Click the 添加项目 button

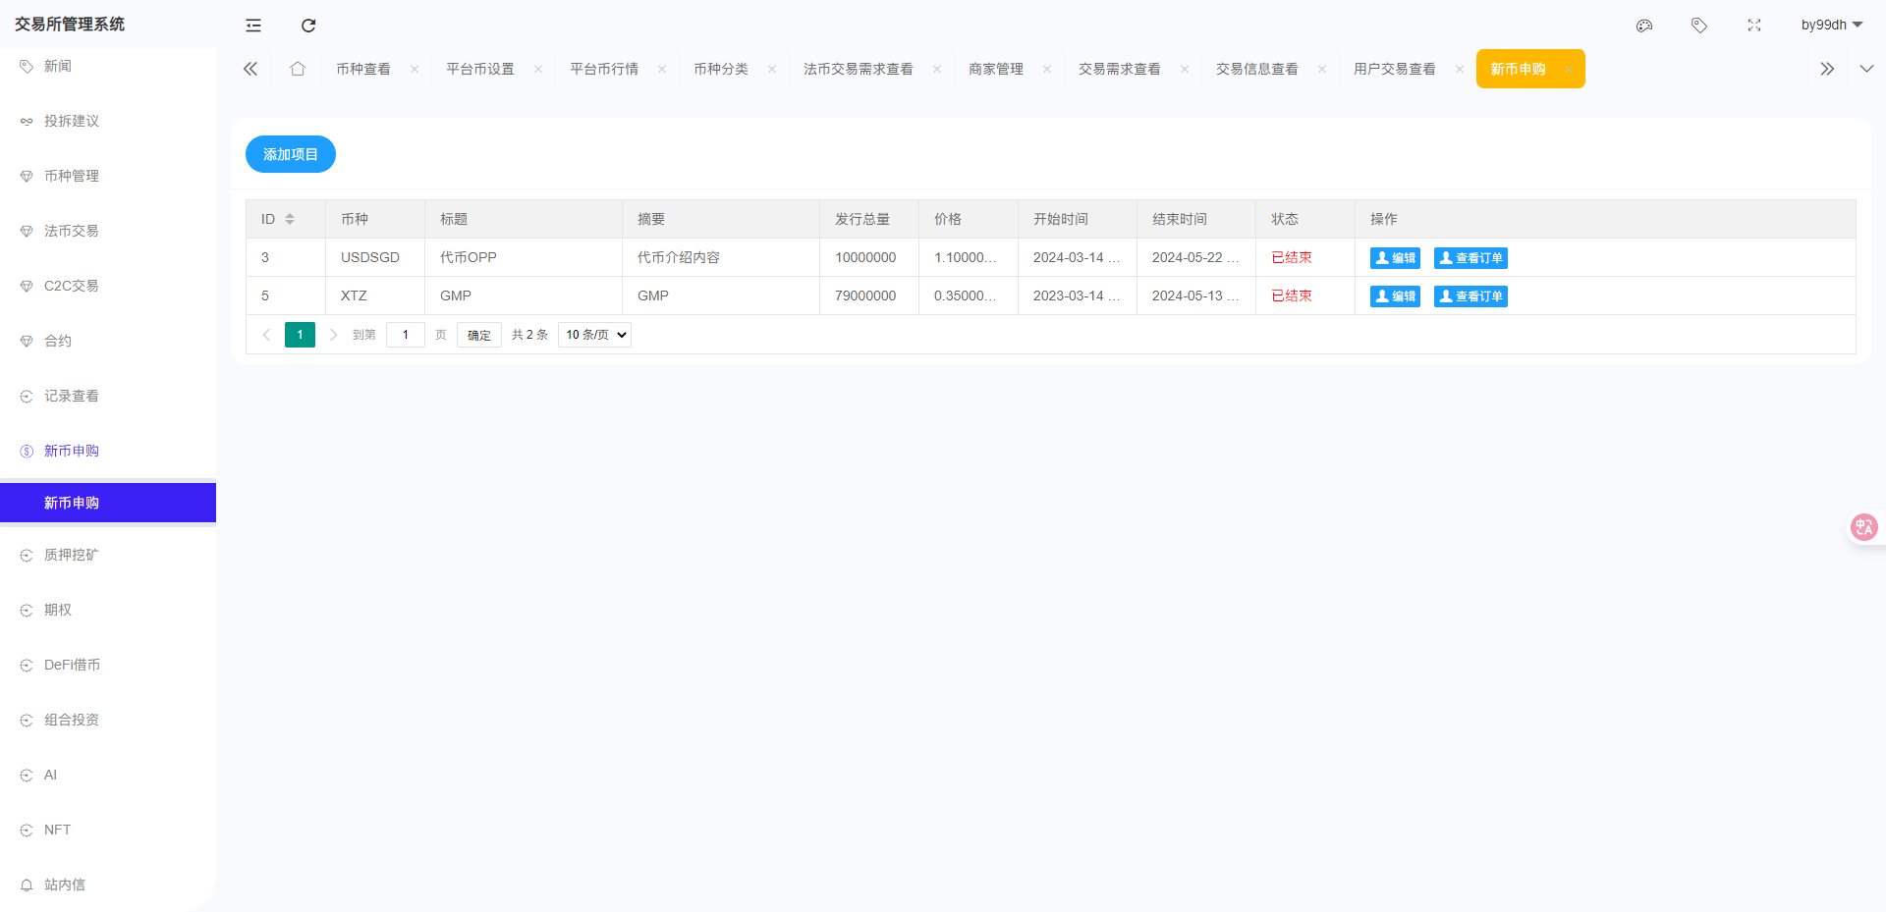point(291,154)
